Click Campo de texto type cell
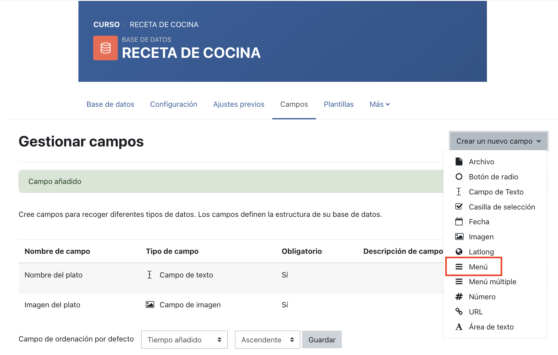 tap(186, 275)
